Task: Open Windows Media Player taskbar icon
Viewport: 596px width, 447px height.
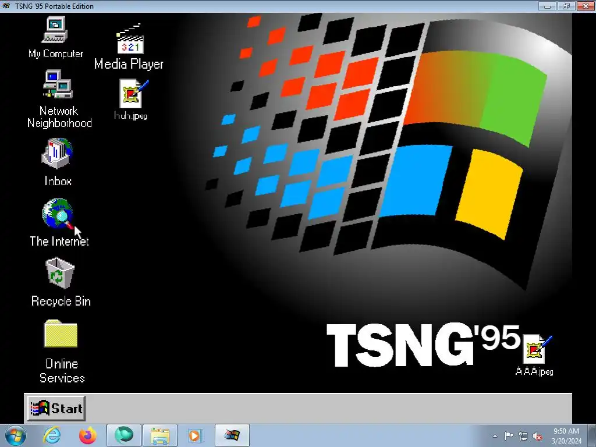Action: coord(196,435)
